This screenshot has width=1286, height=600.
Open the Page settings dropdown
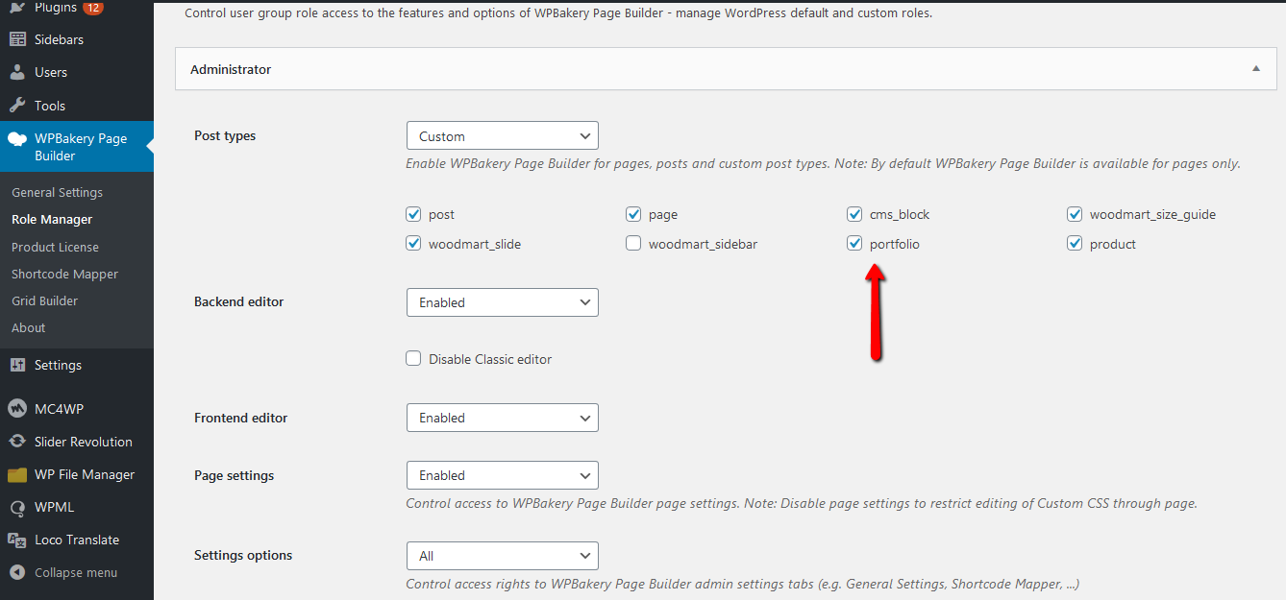(x=503, y=475)
